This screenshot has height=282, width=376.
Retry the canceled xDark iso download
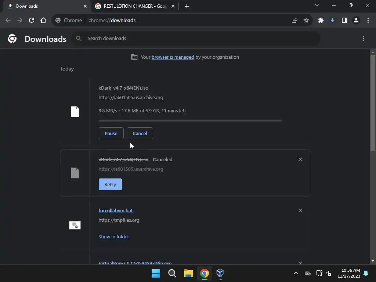pyautogui.click(x=110, y=184)
